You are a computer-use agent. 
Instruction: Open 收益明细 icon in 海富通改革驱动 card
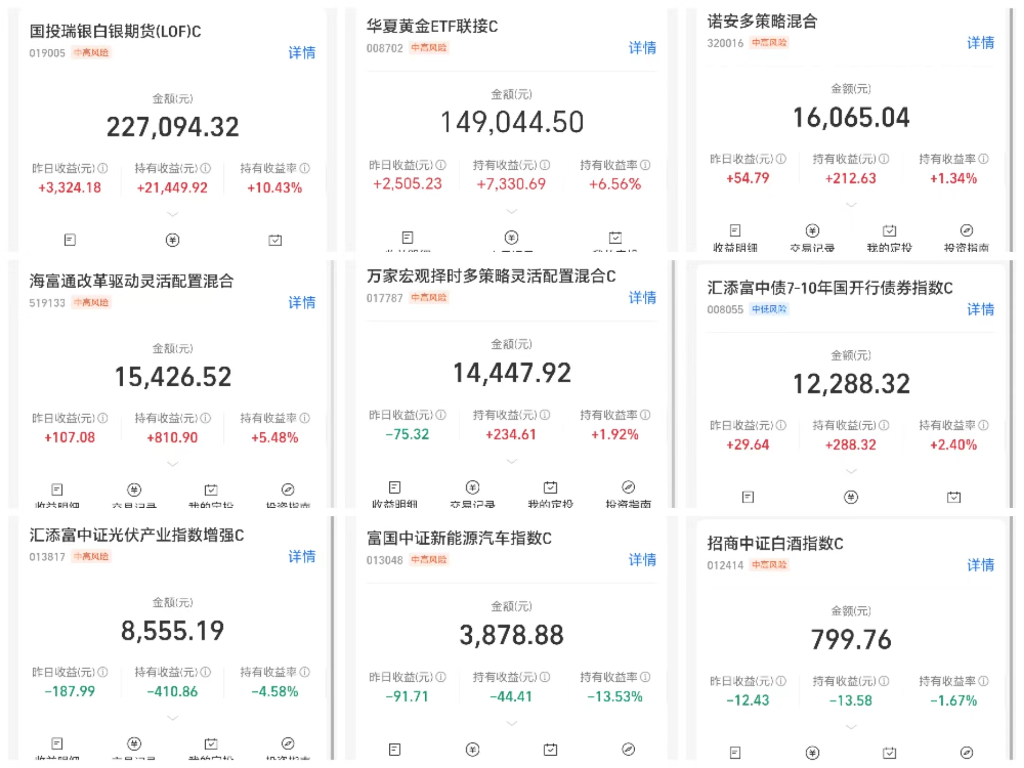(57, 489)
